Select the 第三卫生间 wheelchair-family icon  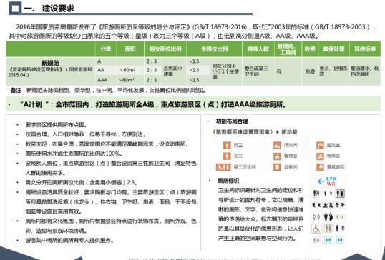[223, 167]
